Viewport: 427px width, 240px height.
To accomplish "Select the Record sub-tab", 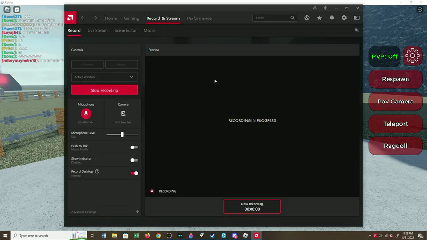I will click(x=74, y=30).
